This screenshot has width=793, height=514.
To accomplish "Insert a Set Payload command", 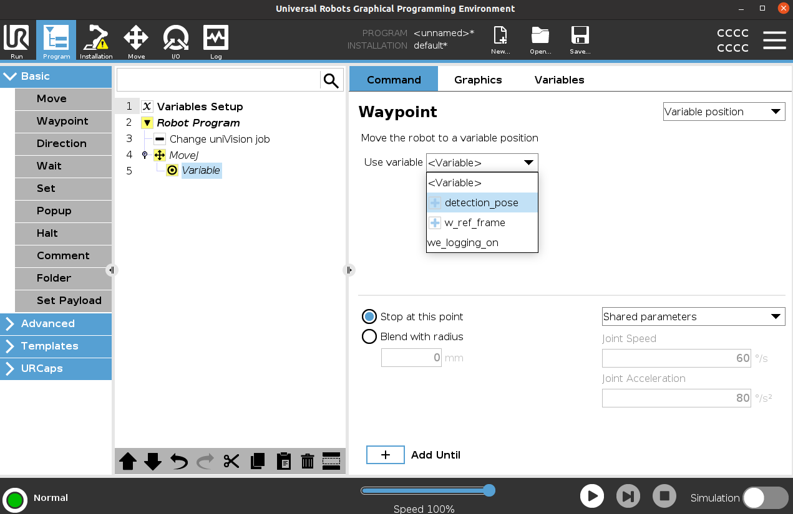I will tap(63, 300).
